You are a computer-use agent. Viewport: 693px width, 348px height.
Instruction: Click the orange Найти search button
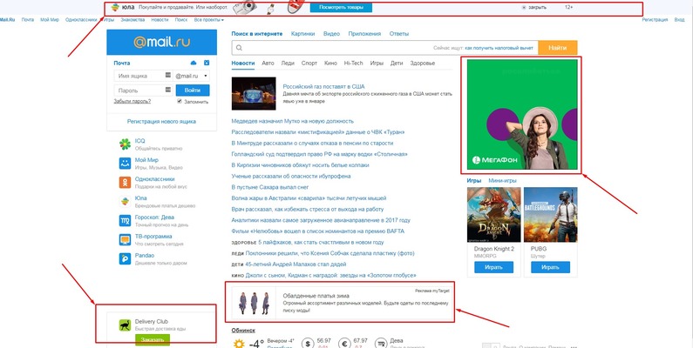(x=557, y=48)
